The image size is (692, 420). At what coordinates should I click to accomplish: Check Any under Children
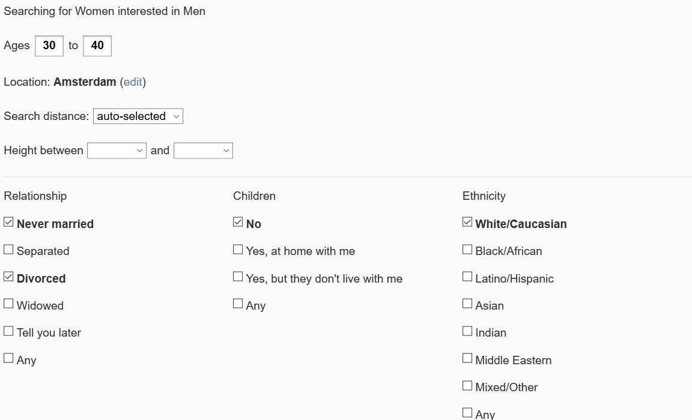pos(238,304)
